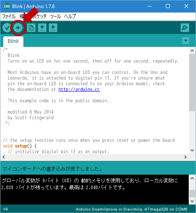This screenshot has height=213, width=196.
Task: Open the Serial Monitor magnifier icon
Action: [x=185, y=28]
